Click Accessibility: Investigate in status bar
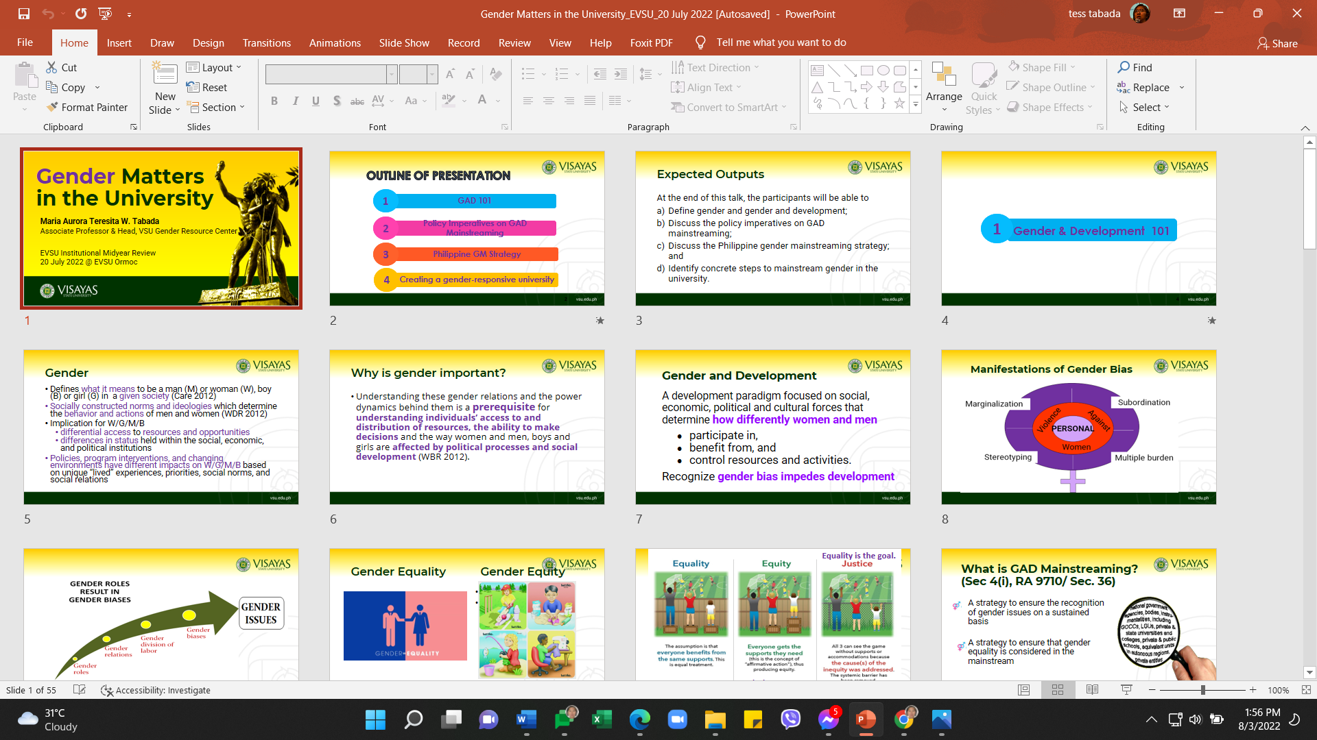Screen dimensions: 1317x740 156,690
